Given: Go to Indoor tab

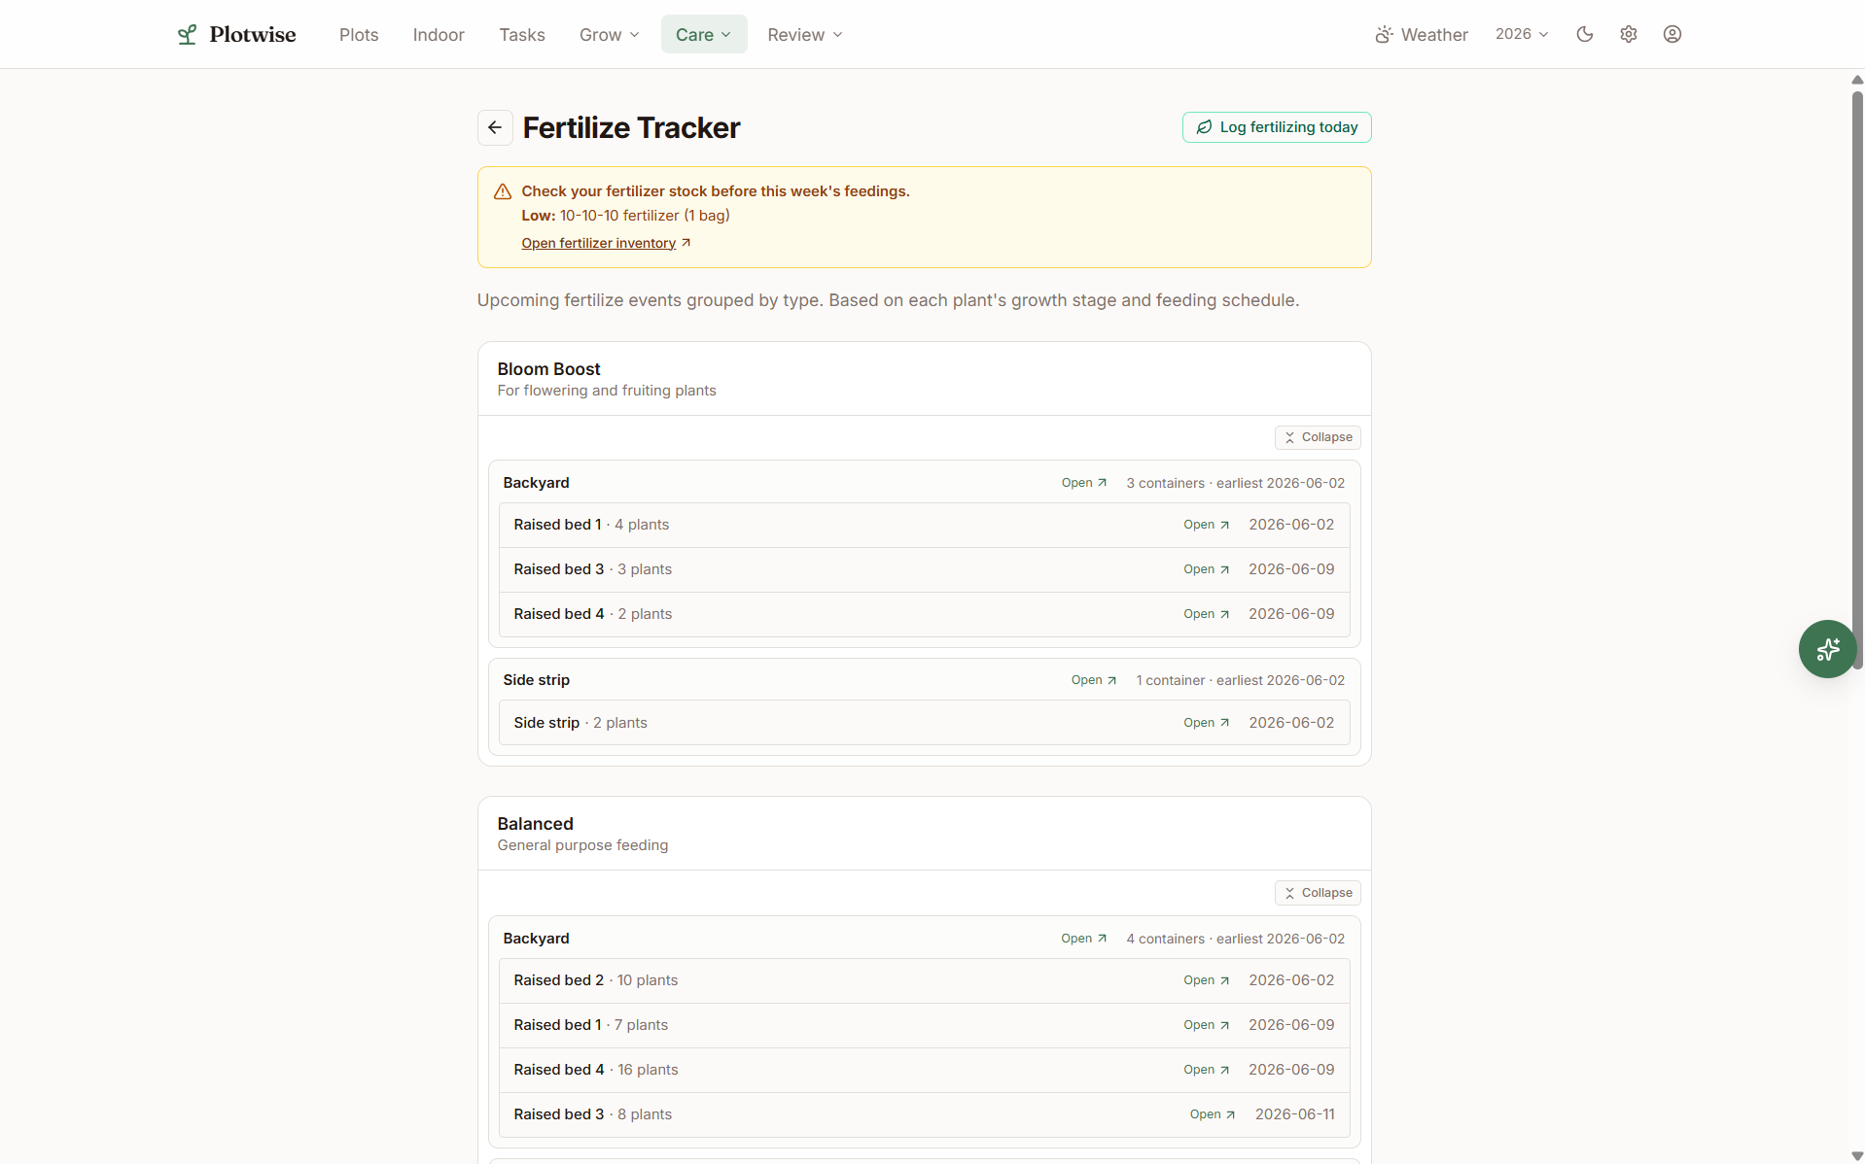Looking at the screenshot, I should pyautogui.click(x=439, y=35).
